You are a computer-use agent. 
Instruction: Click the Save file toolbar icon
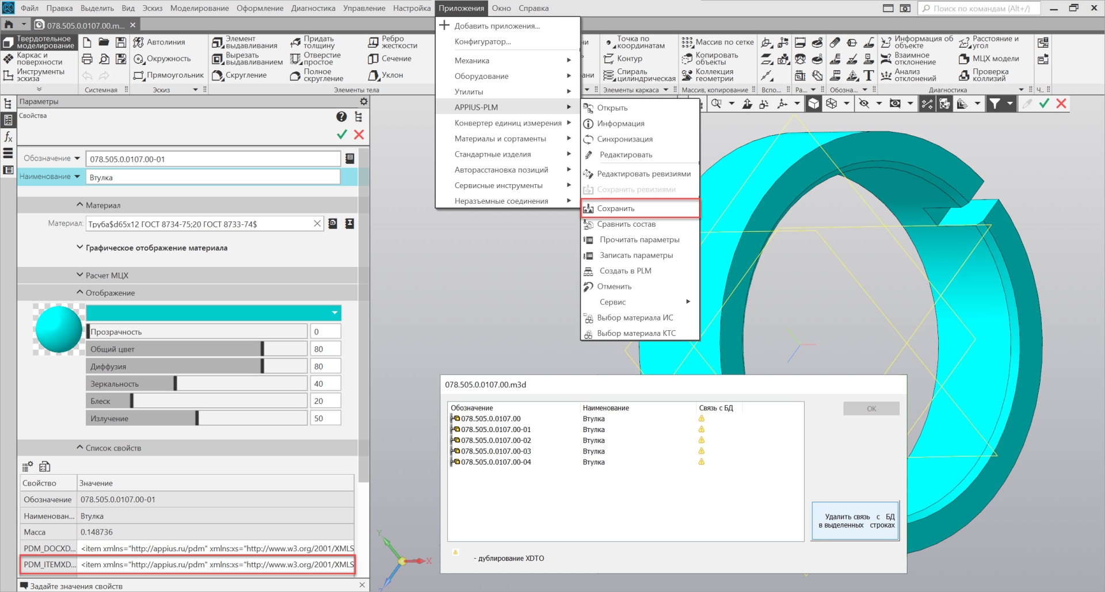121,42
